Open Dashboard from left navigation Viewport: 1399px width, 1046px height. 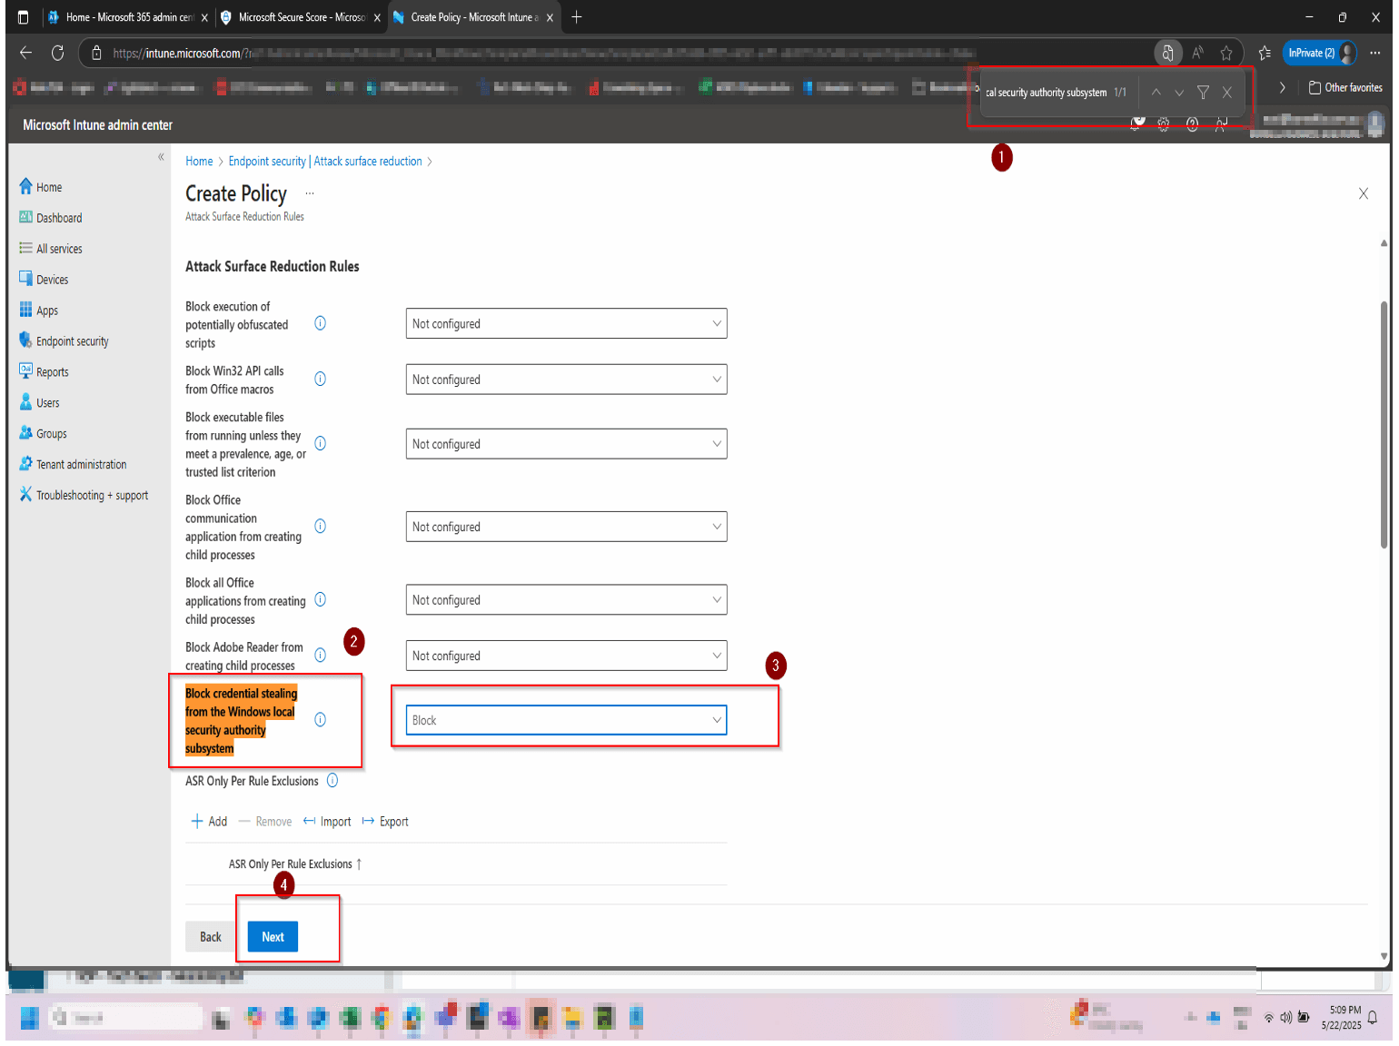(x=50, y=218)
